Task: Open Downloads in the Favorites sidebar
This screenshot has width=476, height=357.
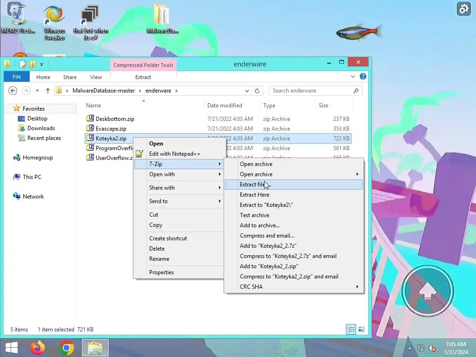Action: pyautogui.click(x=41, y=128)
